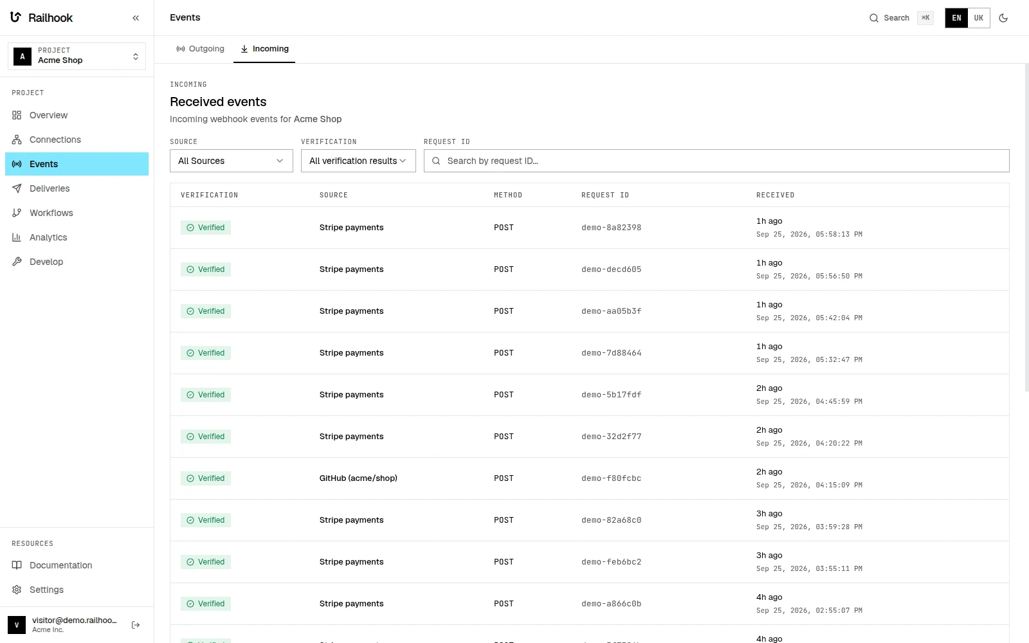Click request ID demo-a866c0b
Viewport: 1029px width, 643px height.
tap(611, 604)
